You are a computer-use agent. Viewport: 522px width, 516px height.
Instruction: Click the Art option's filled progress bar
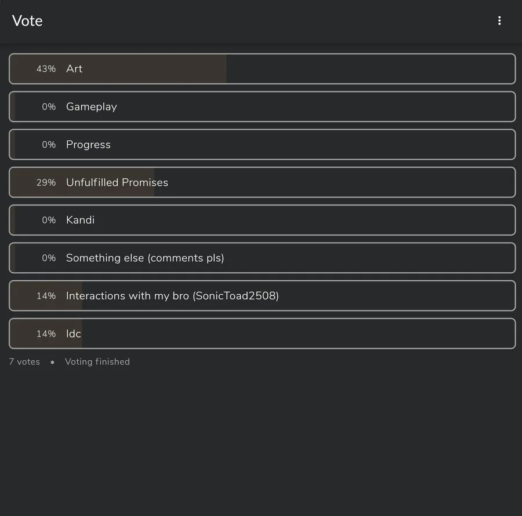point(118,69)
